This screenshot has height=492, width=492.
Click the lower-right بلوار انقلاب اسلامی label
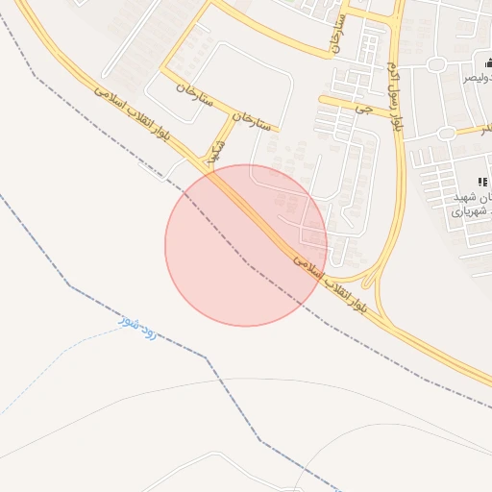click(331, 283)
